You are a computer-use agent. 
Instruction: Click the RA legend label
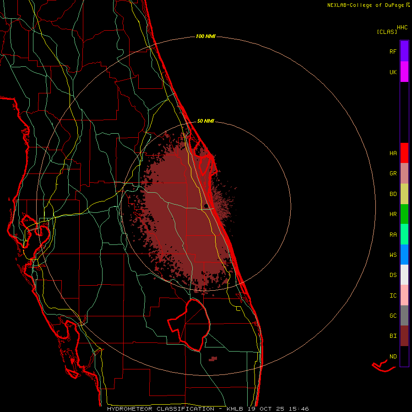pyautogui.click(x=393, y=235)
